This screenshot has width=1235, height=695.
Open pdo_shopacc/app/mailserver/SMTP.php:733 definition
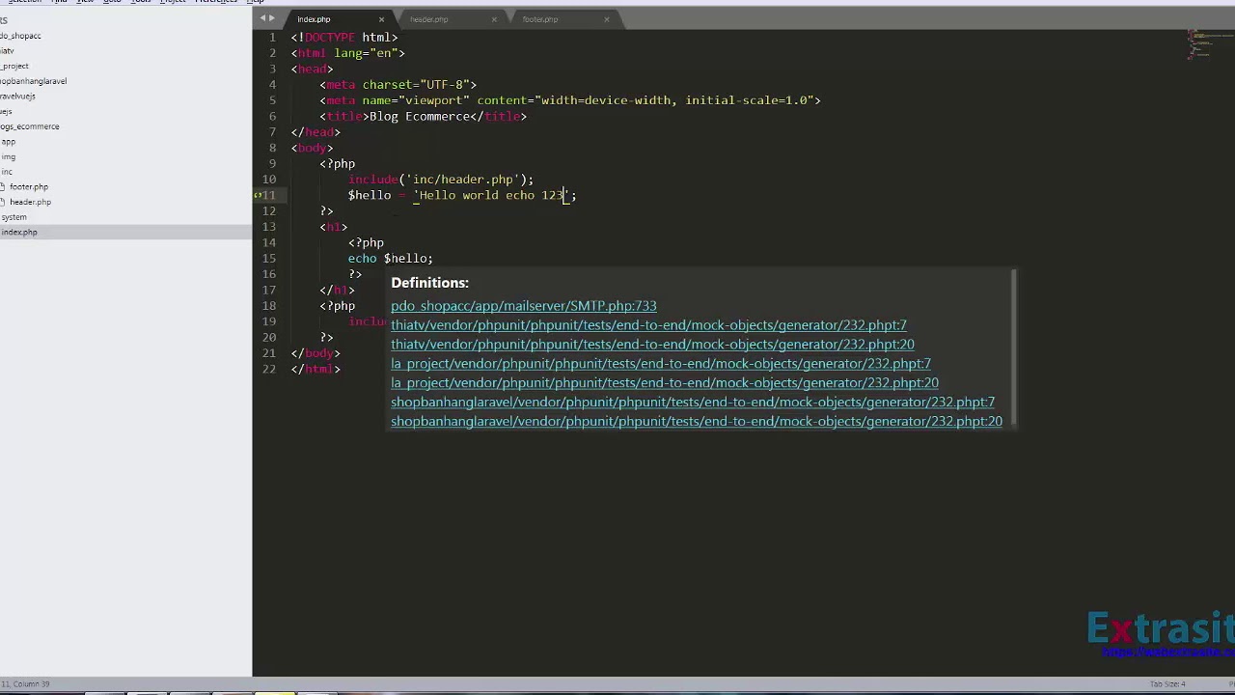[524, 306]
